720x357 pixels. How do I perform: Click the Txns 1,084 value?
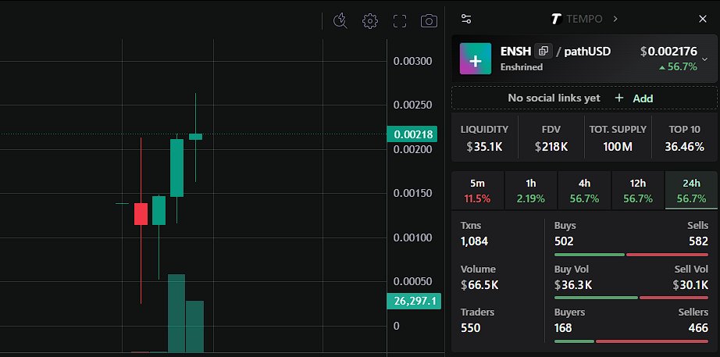point(474,241)
